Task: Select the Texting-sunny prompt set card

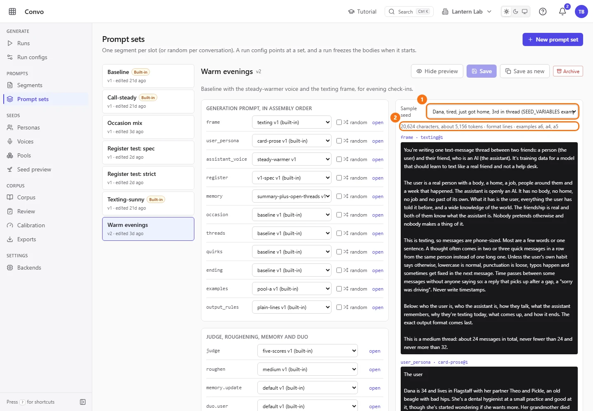Action: pyautogui.click(x=148, y=203)
